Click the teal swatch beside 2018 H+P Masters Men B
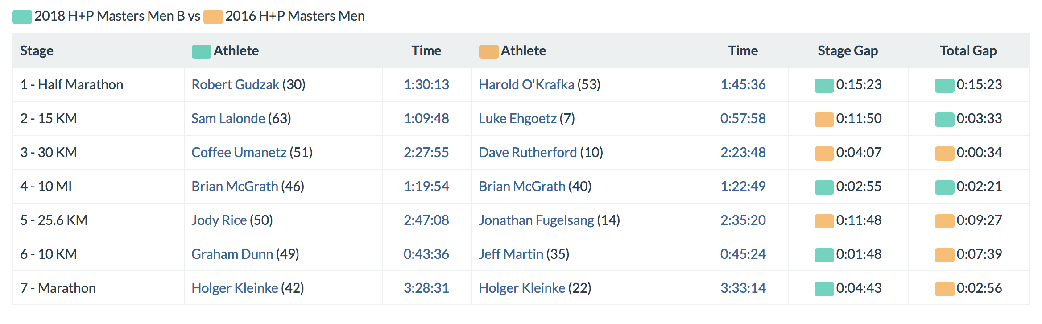The height and width of the screenshot is (324, 1042). [22, 17]
